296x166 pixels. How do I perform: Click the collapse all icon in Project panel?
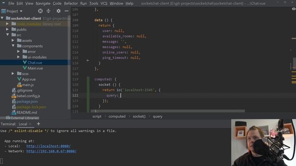[x=49, y=11]
